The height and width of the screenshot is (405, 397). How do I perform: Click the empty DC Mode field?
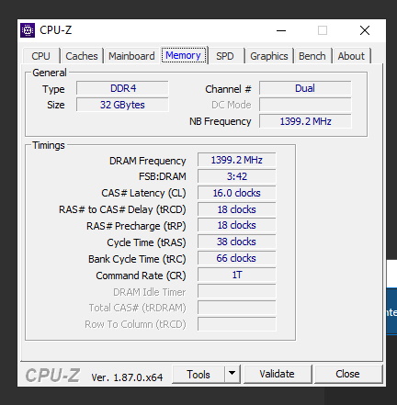coord(305,105)
